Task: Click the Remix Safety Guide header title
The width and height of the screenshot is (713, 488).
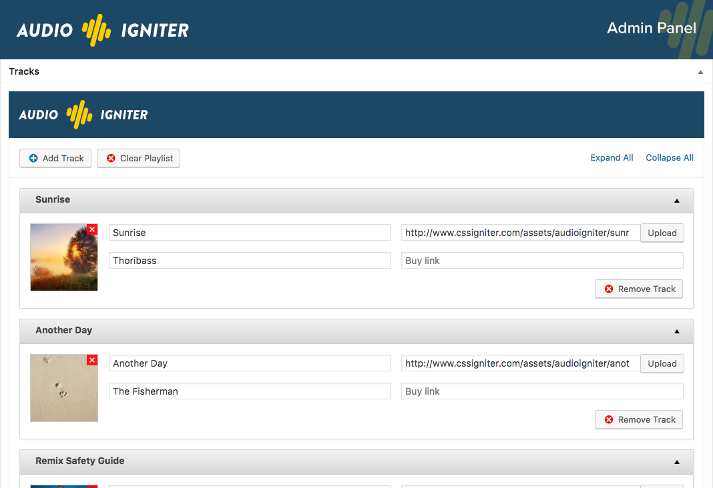Action: 80,461
